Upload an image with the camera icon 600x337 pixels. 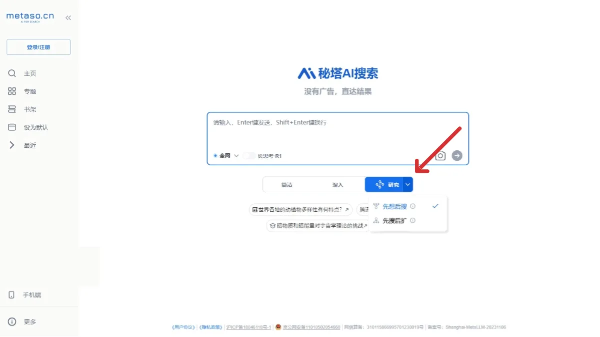pos(440,156)
